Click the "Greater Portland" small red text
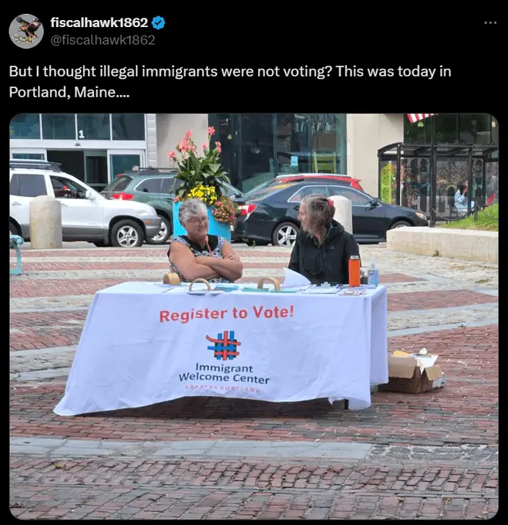This screenshot has height=525, width=508. [x=223, y=388]
